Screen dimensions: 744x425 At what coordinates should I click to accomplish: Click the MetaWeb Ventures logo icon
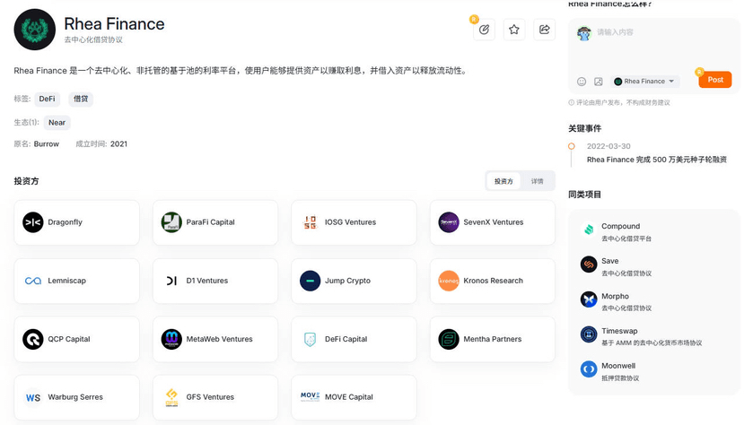click(x=171, y=339)
